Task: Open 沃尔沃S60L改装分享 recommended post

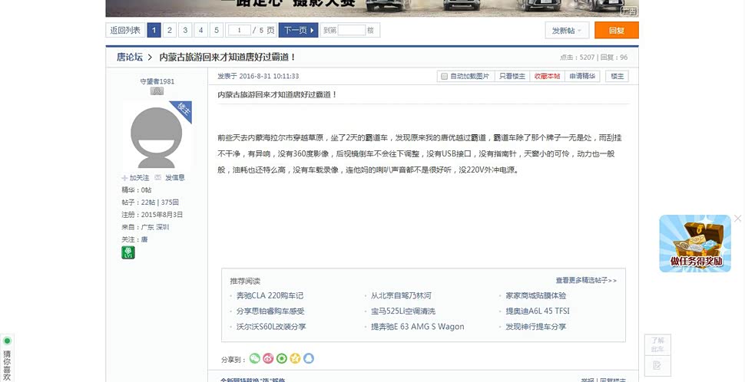Action: pyautogui.click(x=271, y=327)
